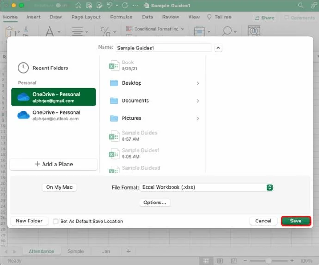Switch to the Sample sheet tab
Screen dimensions: 319x265
(76, 251)
